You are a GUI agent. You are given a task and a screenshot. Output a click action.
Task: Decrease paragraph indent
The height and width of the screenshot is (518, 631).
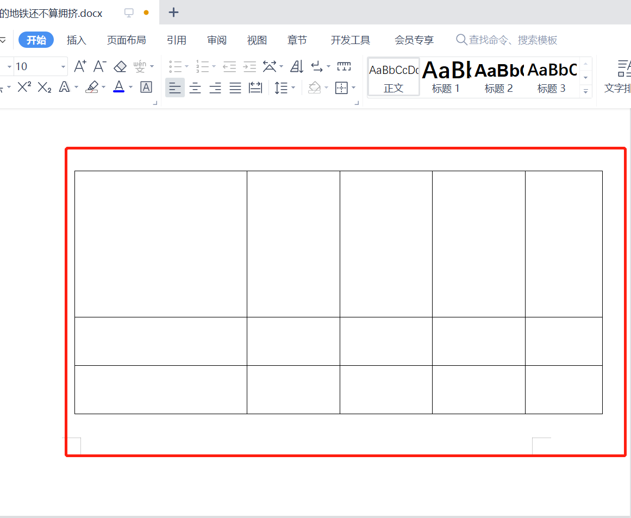[229, 66]
